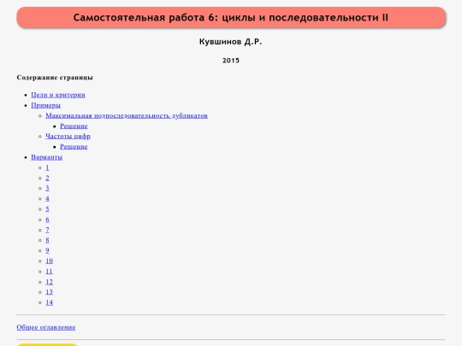
Task: Open variant 8 link
Action: 47,240
